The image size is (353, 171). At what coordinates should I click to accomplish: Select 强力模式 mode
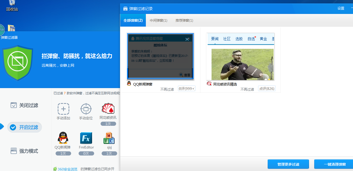(x=24, y=151)
